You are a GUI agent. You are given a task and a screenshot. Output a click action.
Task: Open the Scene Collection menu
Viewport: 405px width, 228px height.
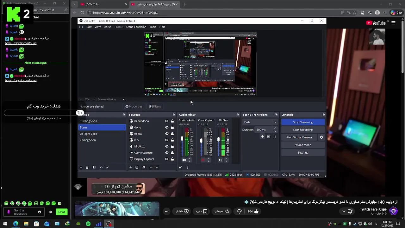pos(136,27)
